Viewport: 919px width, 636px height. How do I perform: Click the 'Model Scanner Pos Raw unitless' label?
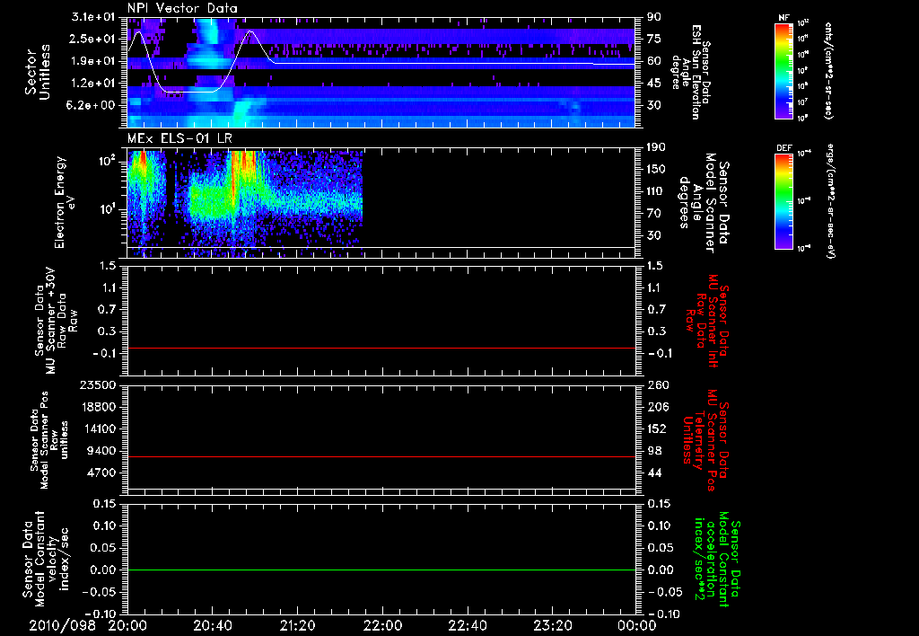[50, 440]
